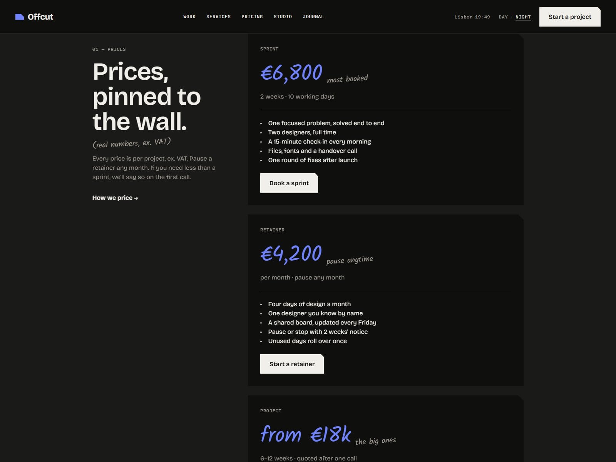616x462 pixels.
Task: Follow the How we price link
Action: (x=115, y=198)
